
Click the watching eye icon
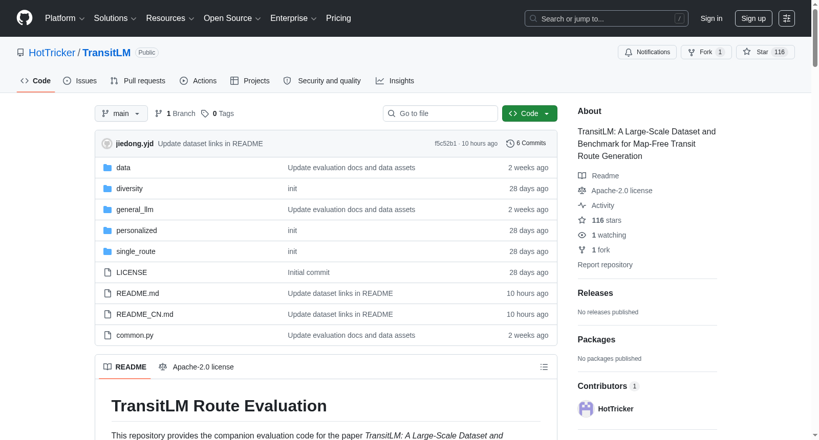(582, 235)
